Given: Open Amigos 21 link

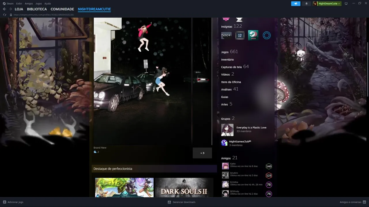Looking at the screenshot, I should [x=229, y=158].
